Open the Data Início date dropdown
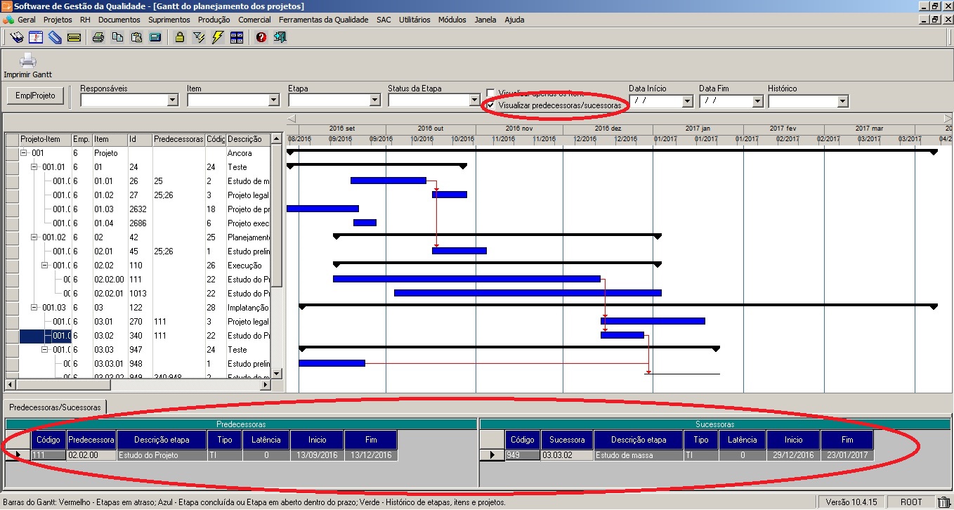The height and width of the screenshot is (510, 954). (x=687, y=101)
